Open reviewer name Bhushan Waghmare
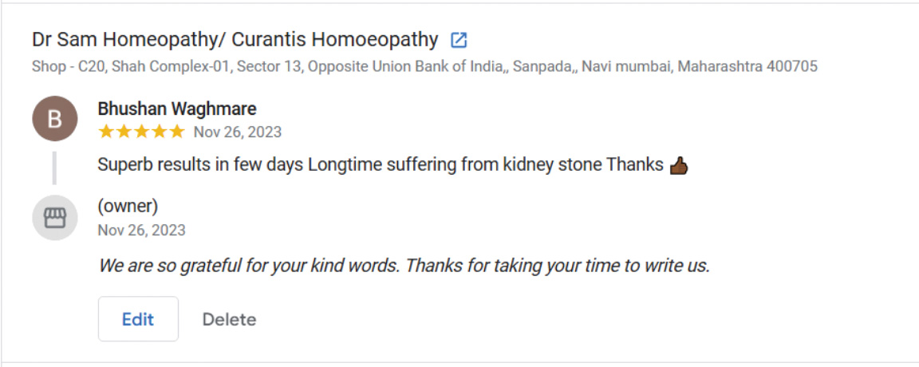The width and height of the screenshot is (919, 367). 176,109
